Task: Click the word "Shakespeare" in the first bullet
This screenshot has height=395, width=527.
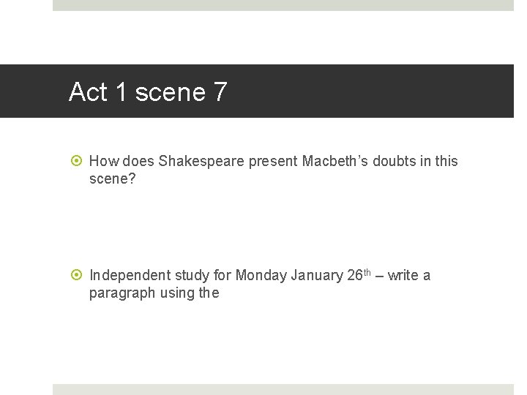Action: click(x=201, y=161)
